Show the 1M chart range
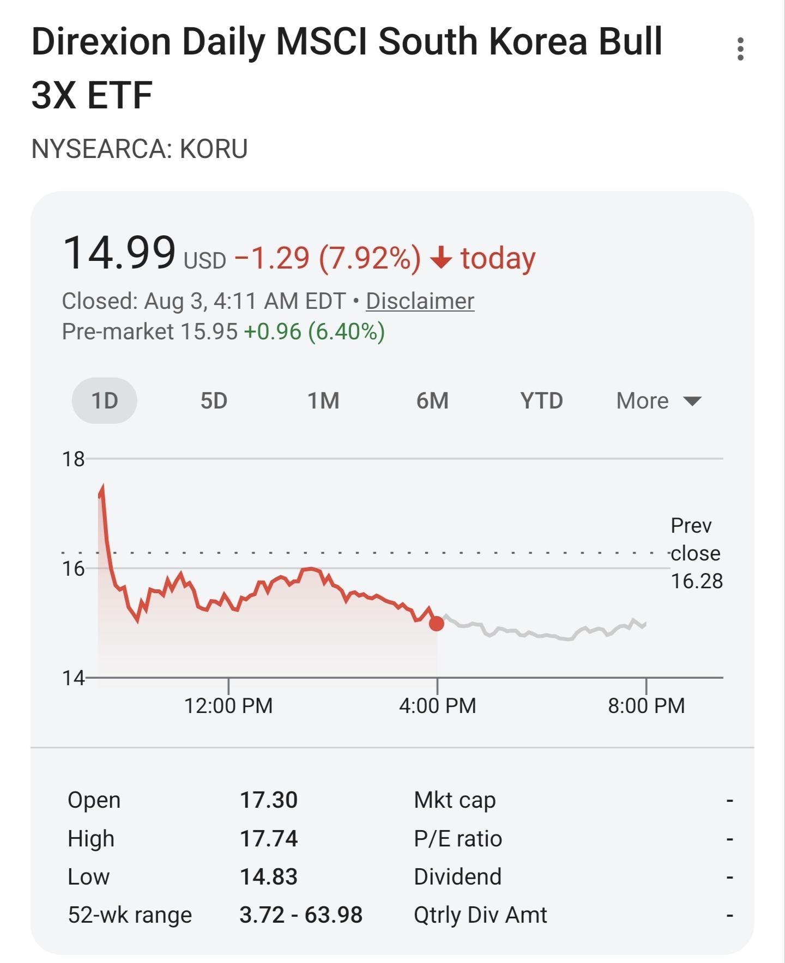Viewport: 785px width, 963px height. tap(323, 401)
